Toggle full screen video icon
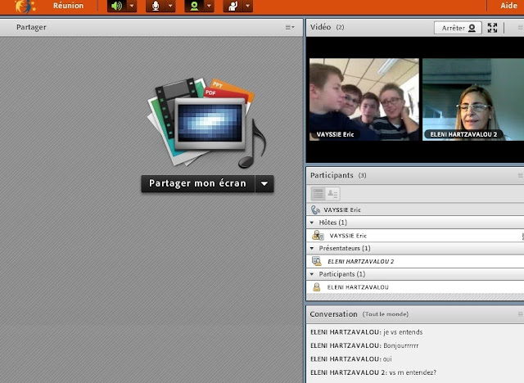The width and height of the screenshot is (524, 383). (492, 28)
